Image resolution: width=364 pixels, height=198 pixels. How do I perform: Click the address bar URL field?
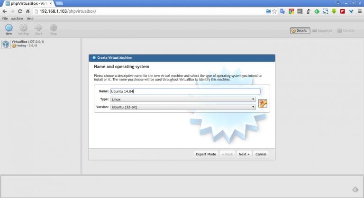pos(148,11)
